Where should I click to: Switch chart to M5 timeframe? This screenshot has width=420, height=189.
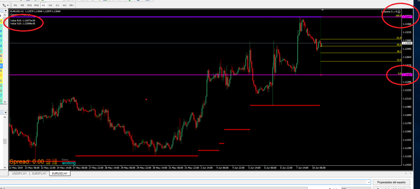point(22,6)
